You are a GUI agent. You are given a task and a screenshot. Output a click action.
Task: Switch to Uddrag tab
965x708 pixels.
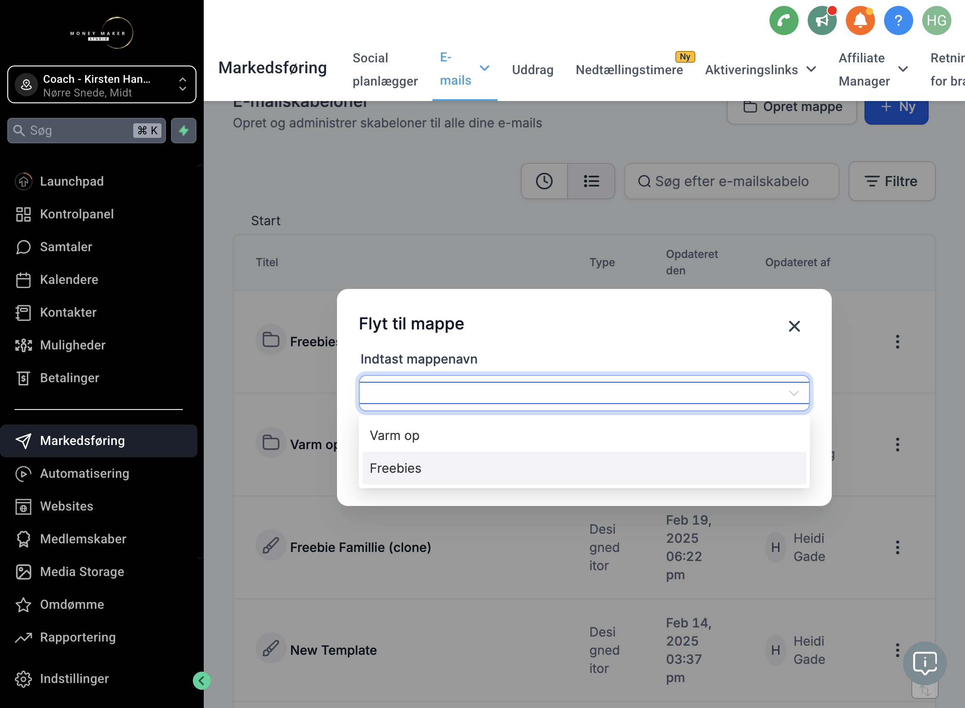coord(533,70)
